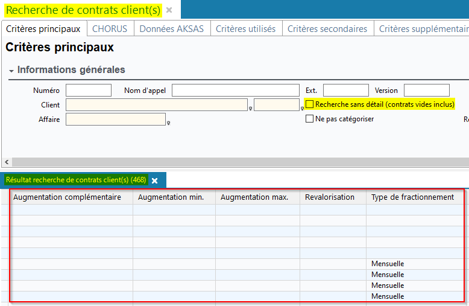469x306 pixels.
Task: Open the Données AKSAS tab
Action: [171, 29]
